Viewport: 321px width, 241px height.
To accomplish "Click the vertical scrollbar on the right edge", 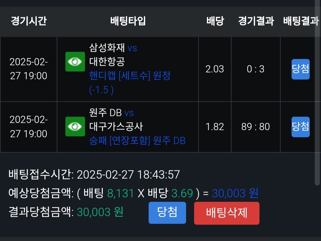I will coord(317,89).
